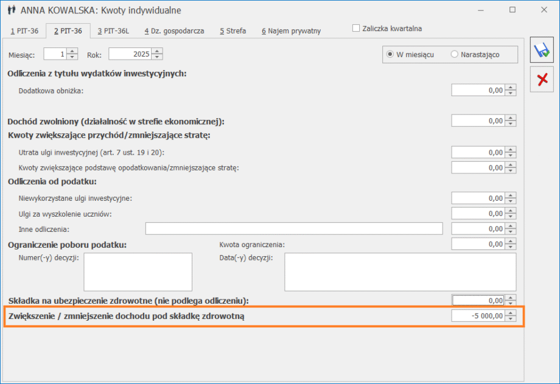Screen dimensions: 560x384
Task: Click the Data(-y) decyzji text area
Action: point(400,272)
